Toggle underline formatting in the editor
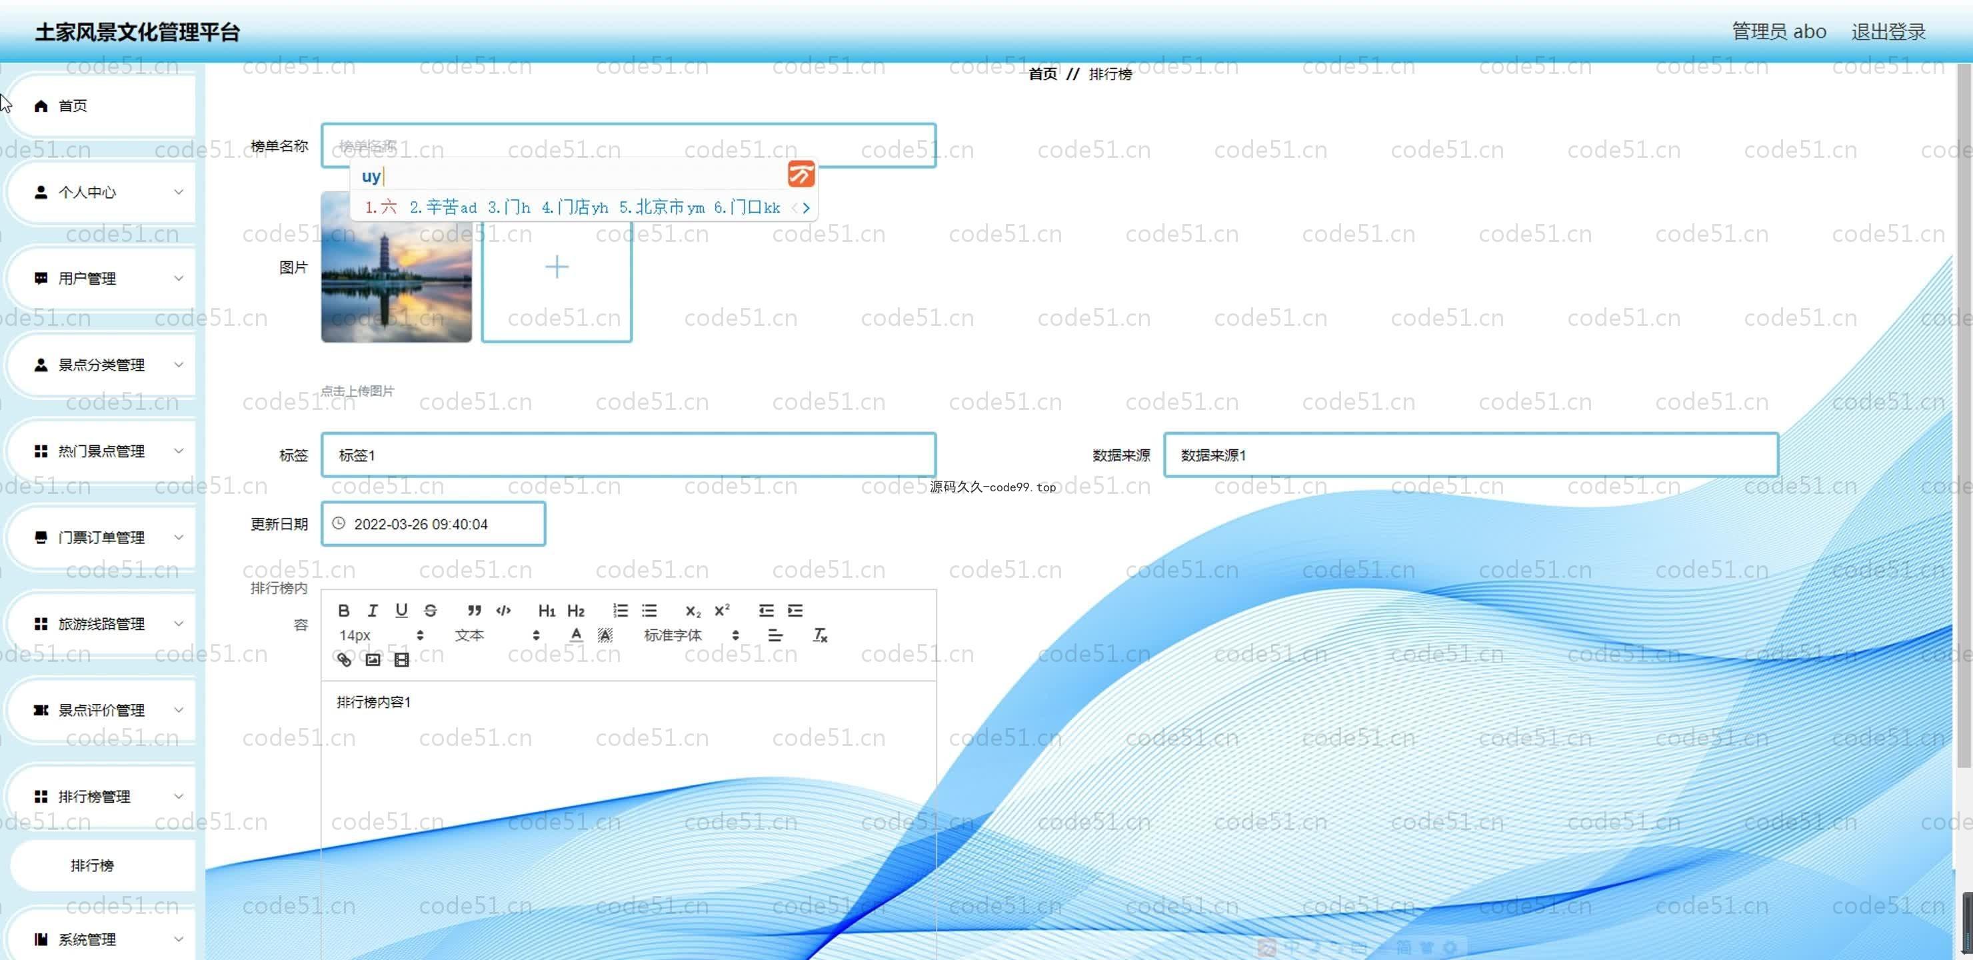The image size is (1973, 960). pyautogui.click(x=401, y=611)
